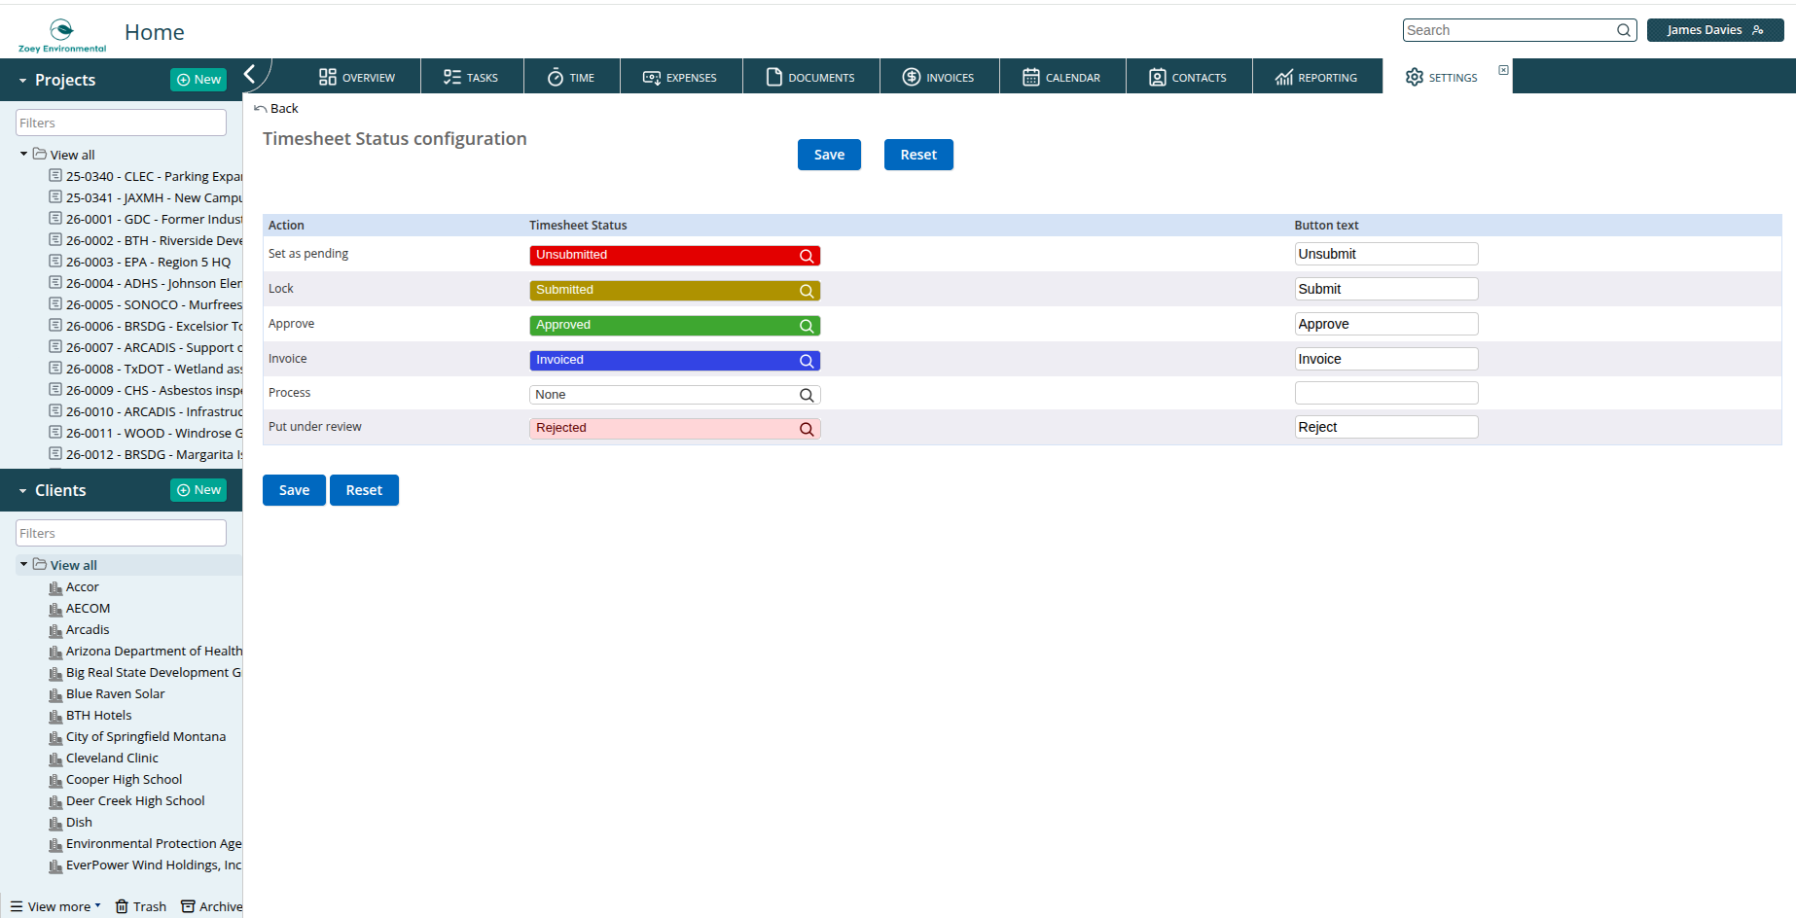Close the Settings tab with its small x icon
This screenshot has width=1796, height=918.
1503,70
